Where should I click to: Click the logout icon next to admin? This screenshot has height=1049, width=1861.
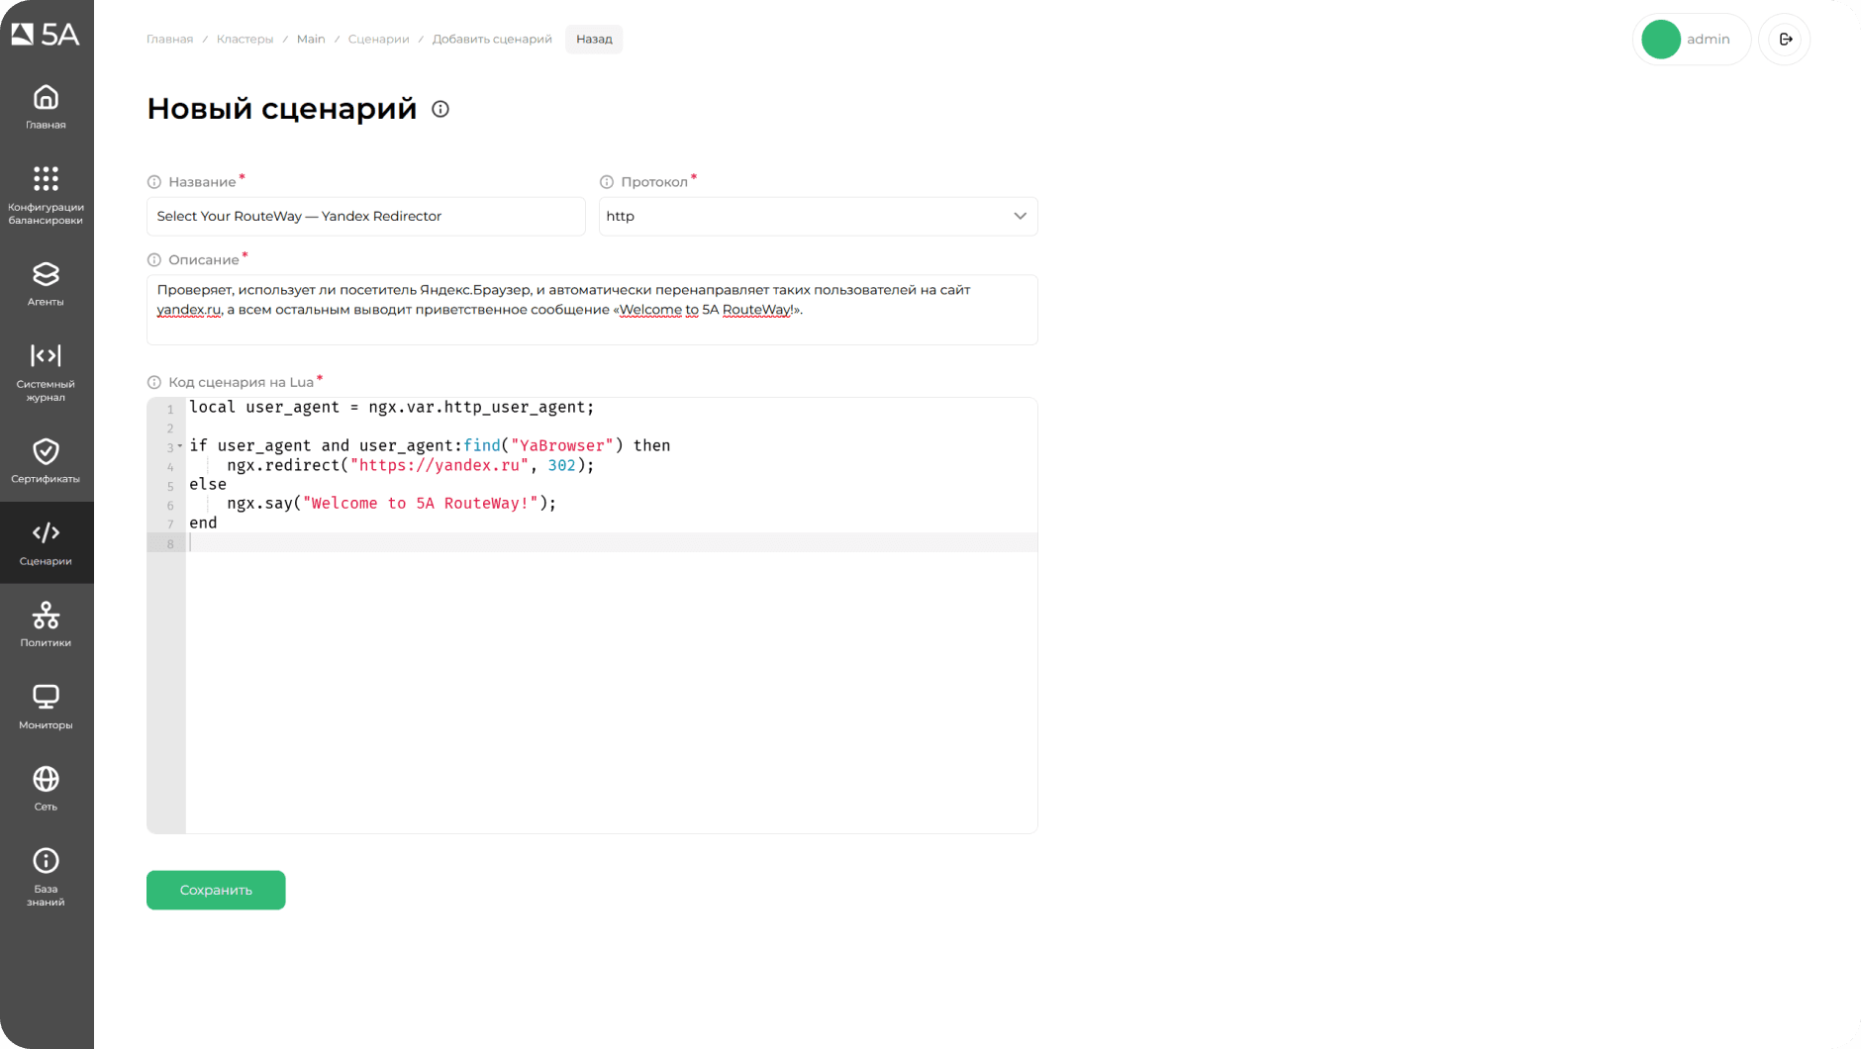coord(1785,40)
